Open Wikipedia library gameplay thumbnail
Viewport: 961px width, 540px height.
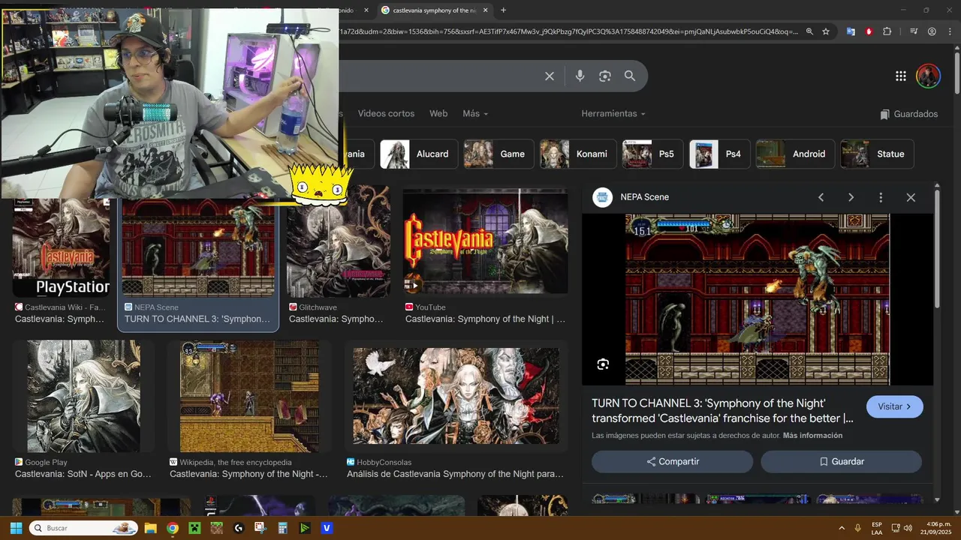tap(249, 396)
